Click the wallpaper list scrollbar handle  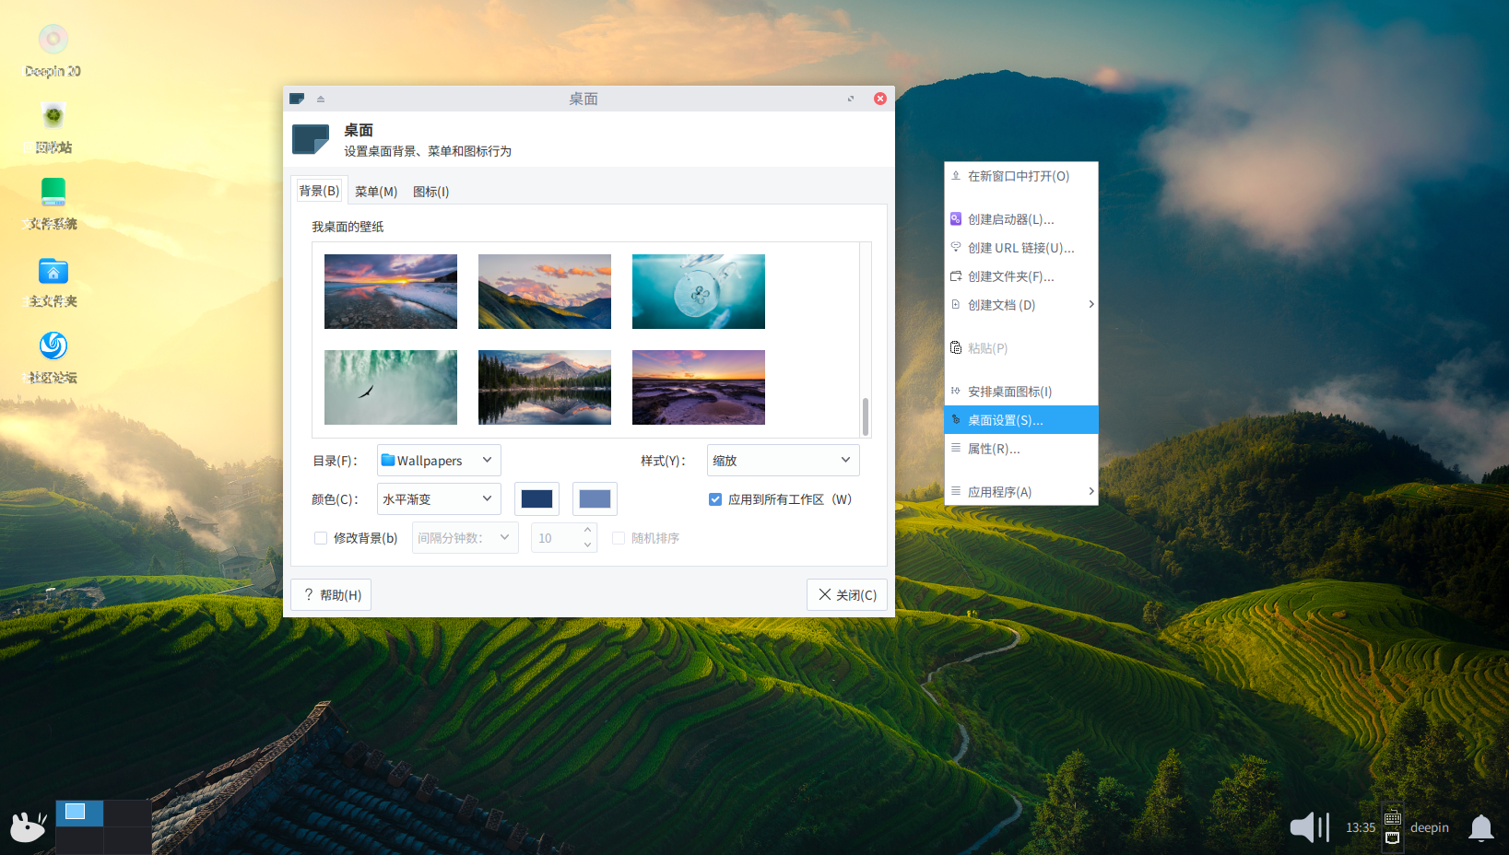pyautogui.click(x=866, y=416)
